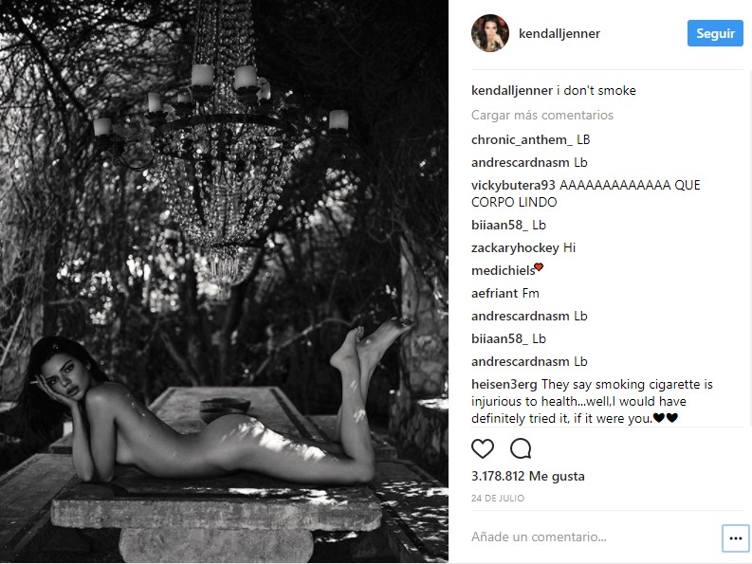752x564 pixels.
Task: Open the comment speech bubble icon
Action: 521,449
